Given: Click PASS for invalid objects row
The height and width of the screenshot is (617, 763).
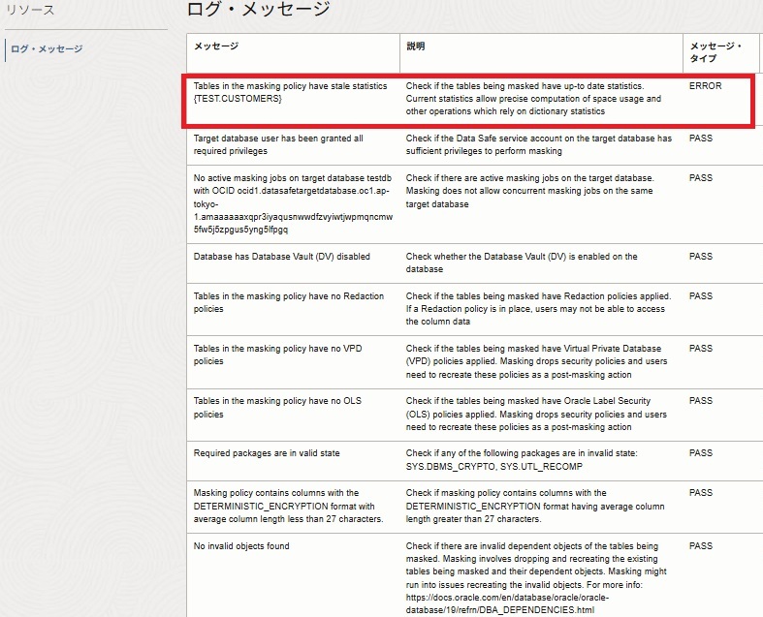Looking at the screenshot, I should pyautogui.click(x=701, y=546).
